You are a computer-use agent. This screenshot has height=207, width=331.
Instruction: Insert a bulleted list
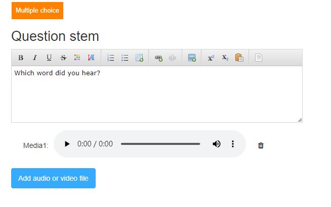[125, 58]
